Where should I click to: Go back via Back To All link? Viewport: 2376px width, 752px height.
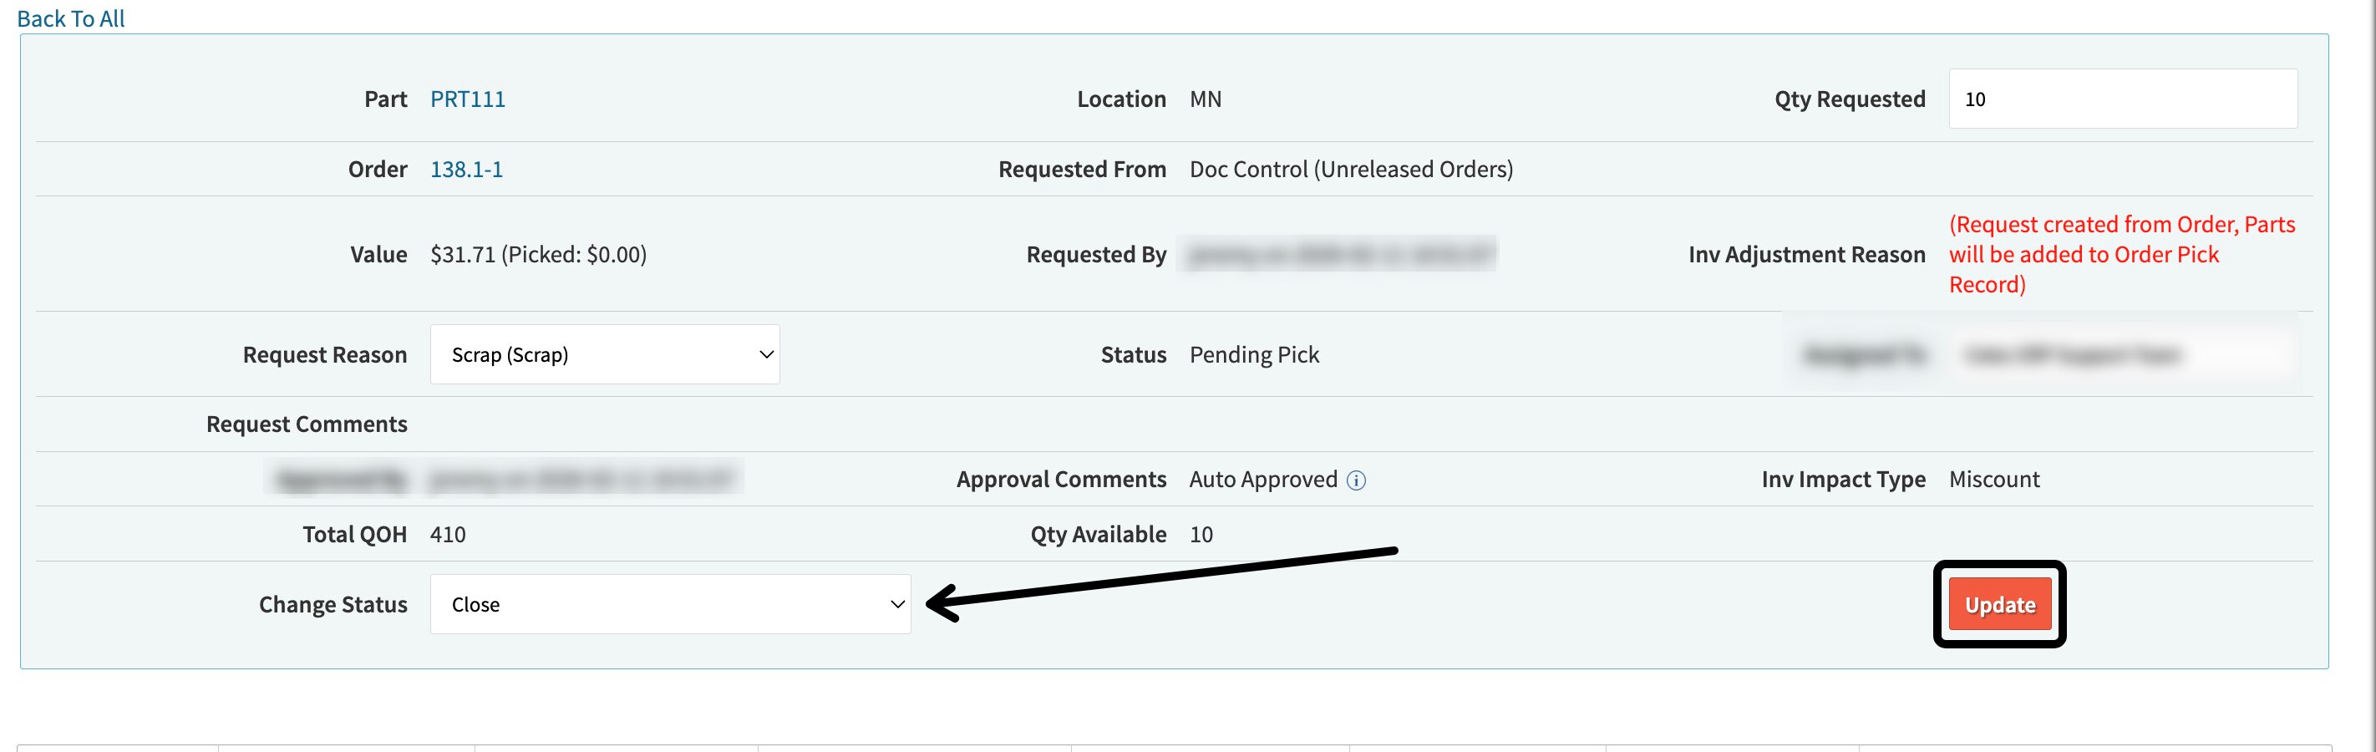(70, 18)
